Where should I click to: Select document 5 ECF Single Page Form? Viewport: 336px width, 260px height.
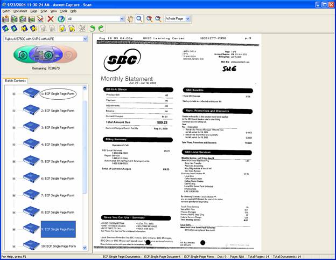(x=58, y=161)
